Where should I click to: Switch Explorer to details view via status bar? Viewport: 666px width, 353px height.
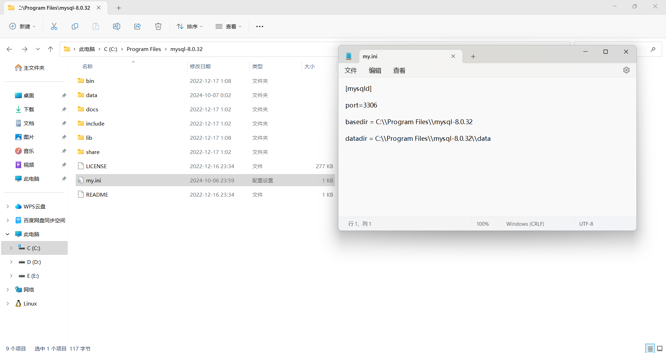650,348
